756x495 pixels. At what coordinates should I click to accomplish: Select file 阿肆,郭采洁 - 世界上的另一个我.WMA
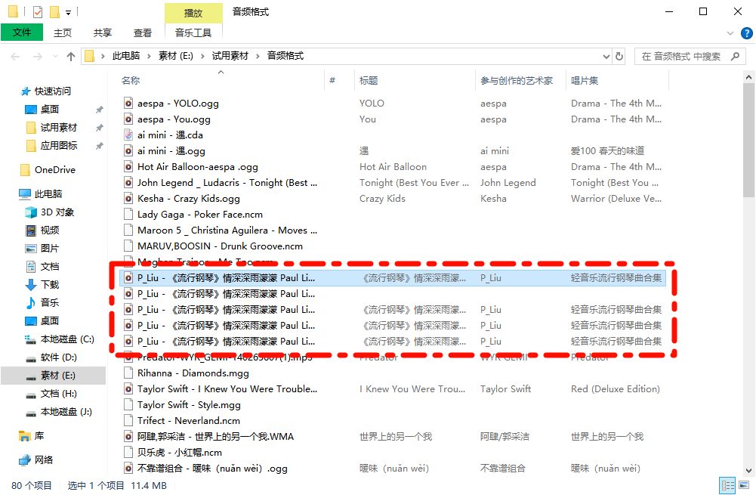coord(215,437)
